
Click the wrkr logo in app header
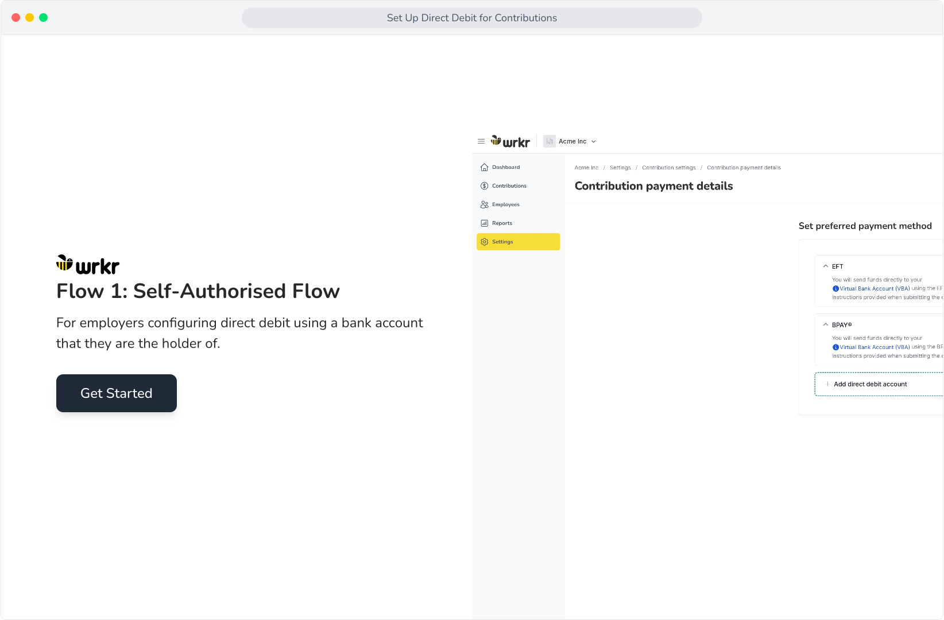pos(510,141)
